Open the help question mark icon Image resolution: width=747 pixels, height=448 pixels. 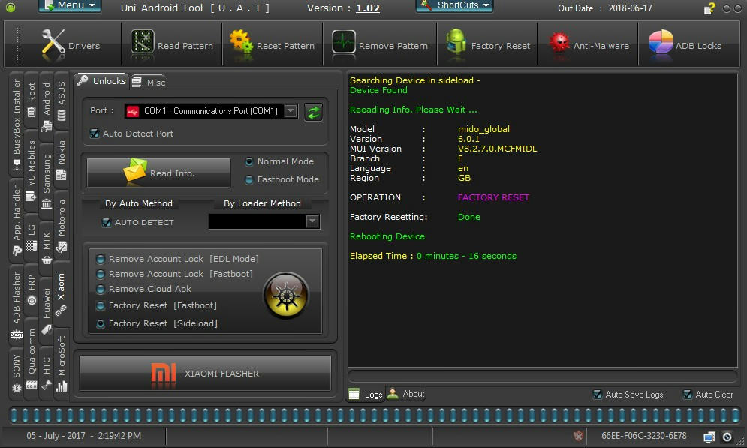tap(709, 8)
